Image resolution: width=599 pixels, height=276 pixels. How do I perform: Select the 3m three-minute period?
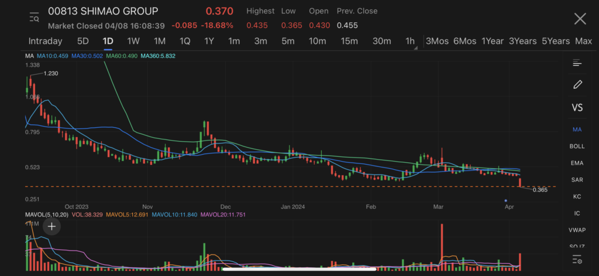(260, 41)
